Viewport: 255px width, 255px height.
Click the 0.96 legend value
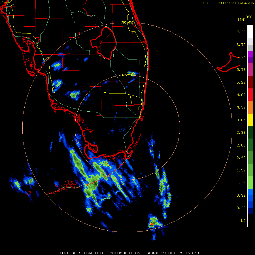pyautogui.click(x=241, y=195)
